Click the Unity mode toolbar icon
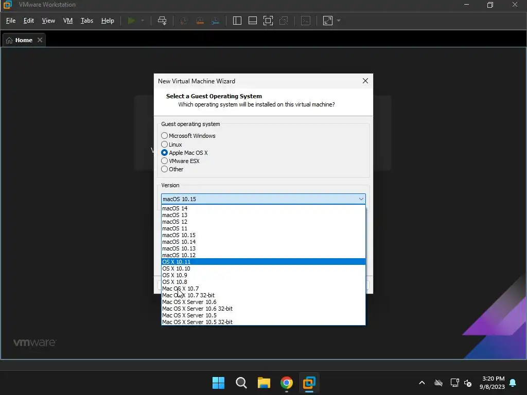 point(284,21)
